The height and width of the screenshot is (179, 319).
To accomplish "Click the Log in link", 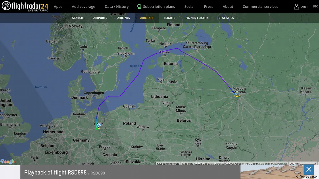I will coord(305,7).
